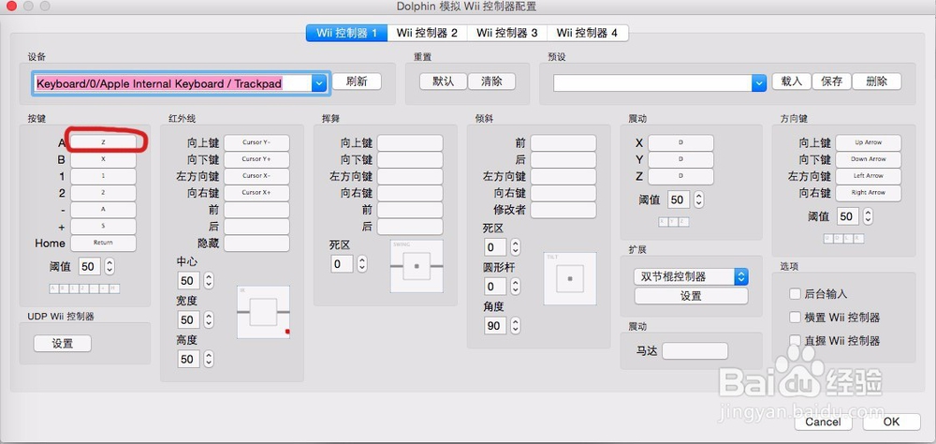Click the empty 红外线 前 mapping
Viewport: 936px width, 444px height.
tap(256, 210)
